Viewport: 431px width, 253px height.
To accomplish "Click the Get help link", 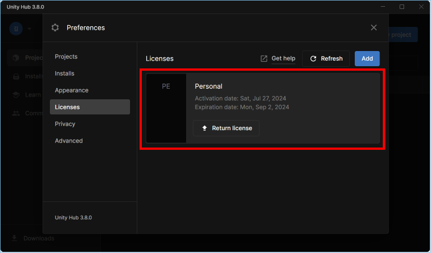I will (283, 58).
